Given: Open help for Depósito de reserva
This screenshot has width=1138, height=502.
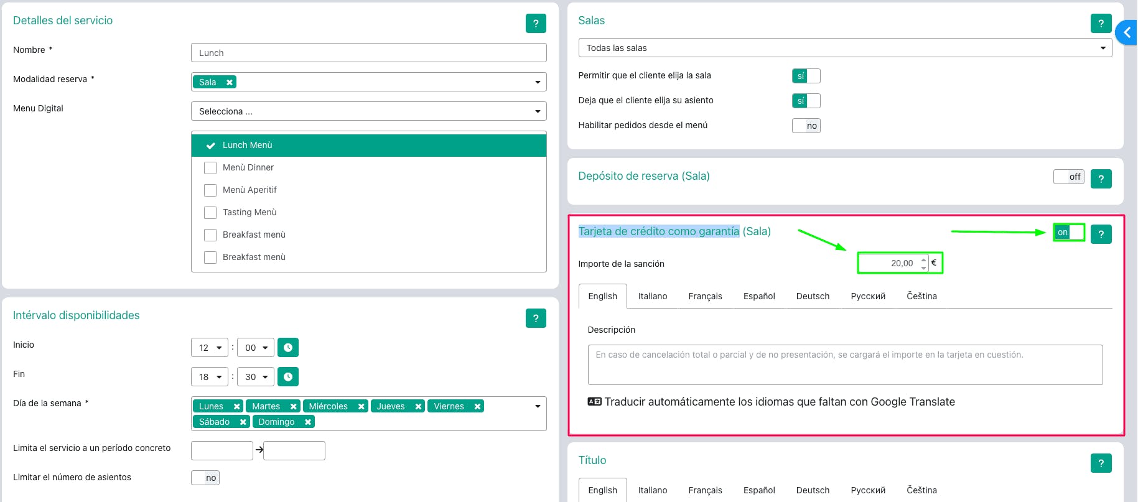Looking at the screenshot, I should [x=1101, y=179].
